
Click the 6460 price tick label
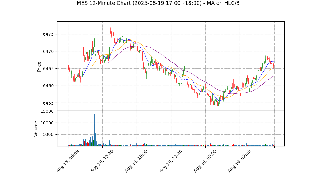click(48, 86)
